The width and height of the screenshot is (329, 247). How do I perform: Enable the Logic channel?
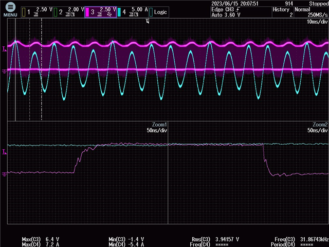(x=159, y=11)
